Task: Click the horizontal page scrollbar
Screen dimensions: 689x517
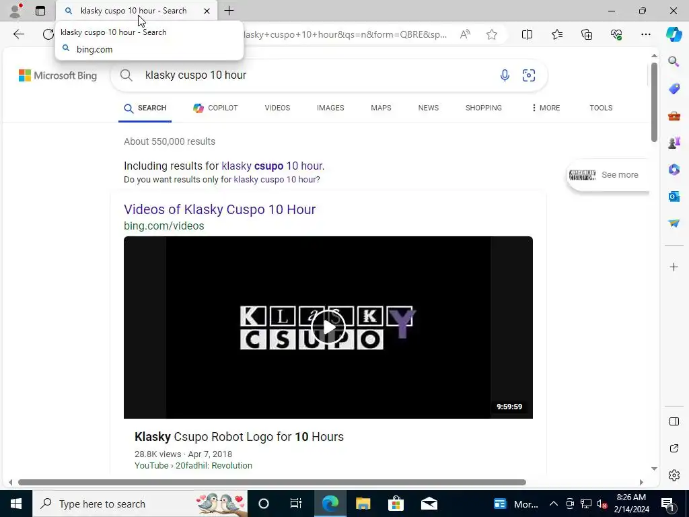Action: click(272, 482)
